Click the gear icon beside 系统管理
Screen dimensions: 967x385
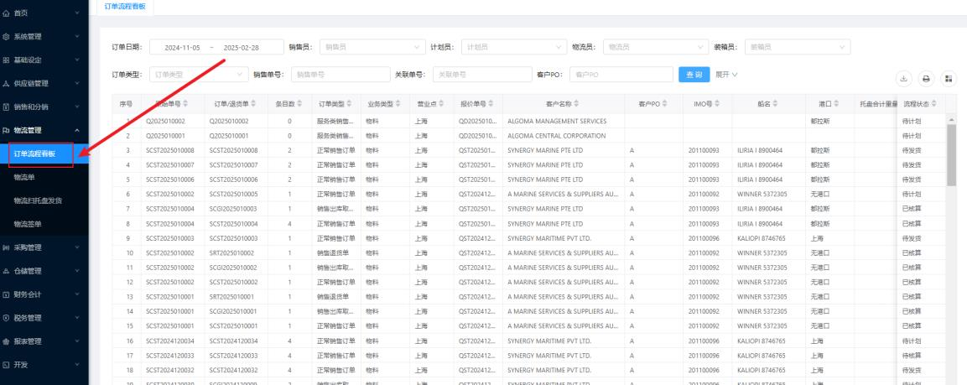8,37
